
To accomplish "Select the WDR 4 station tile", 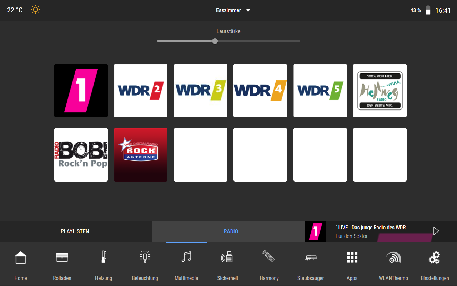I will pyautogui.click(x=260, y=91).
